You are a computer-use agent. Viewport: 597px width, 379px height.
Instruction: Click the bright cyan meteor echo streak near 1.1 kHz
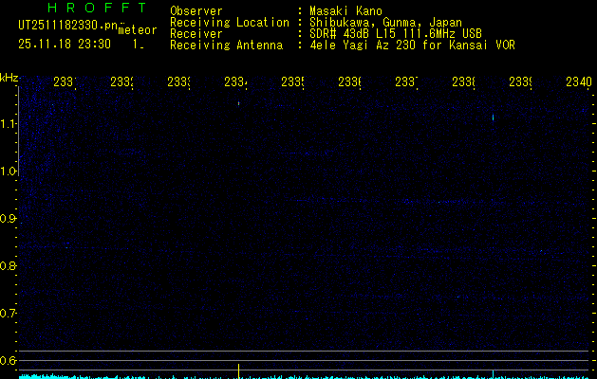493,117
